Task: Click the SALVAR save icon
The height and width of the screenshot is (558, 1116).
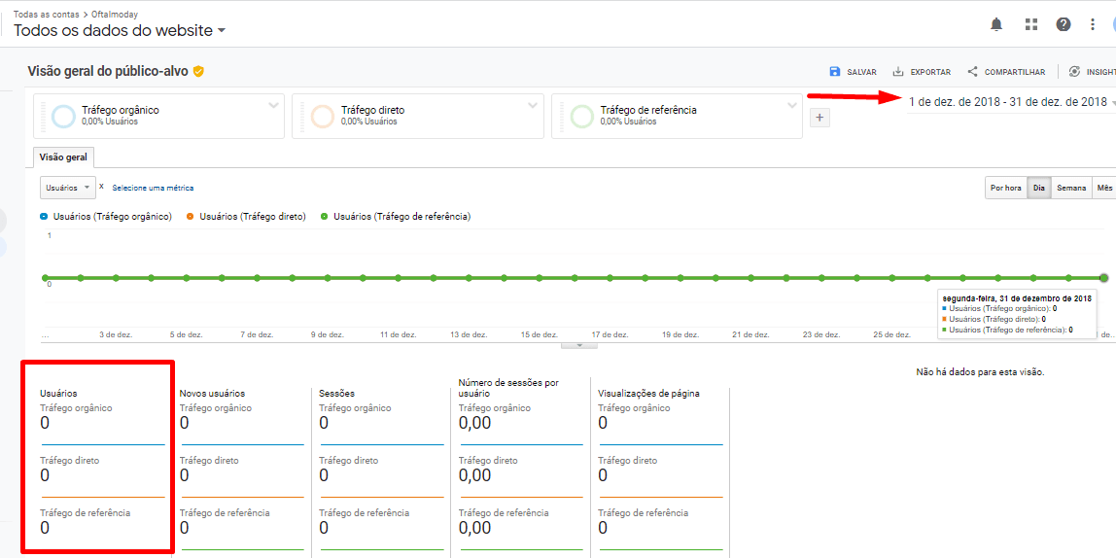Action: click(835, 72)
